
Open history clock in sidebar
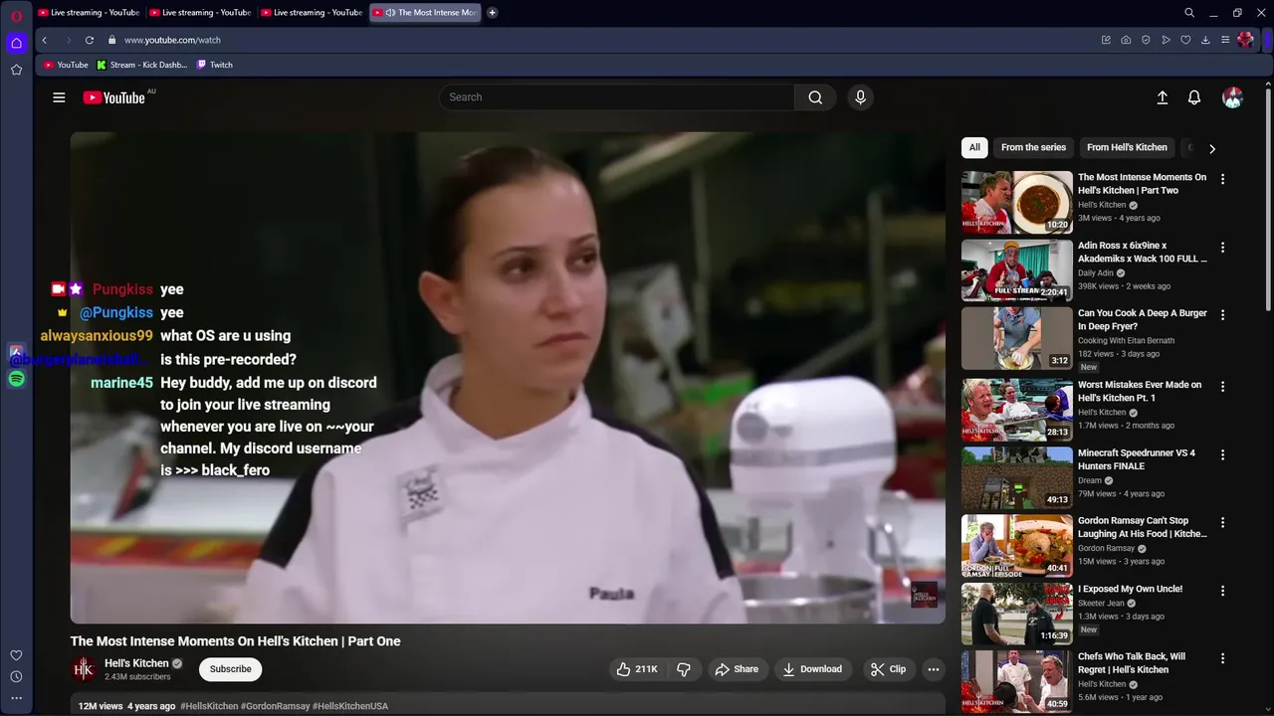click(x=16, y=676)
